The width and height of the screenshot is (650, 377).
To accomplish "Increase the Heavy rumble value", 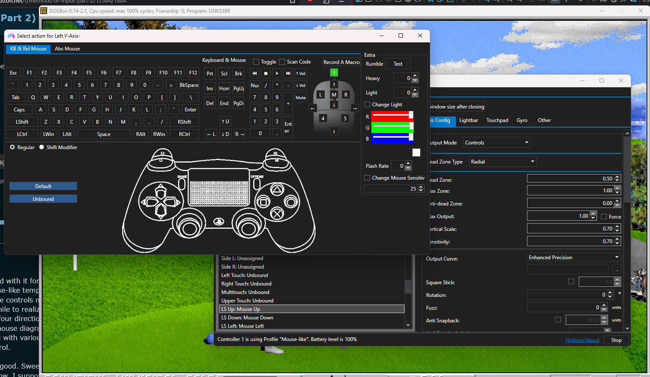I will (x=415, y=76).
